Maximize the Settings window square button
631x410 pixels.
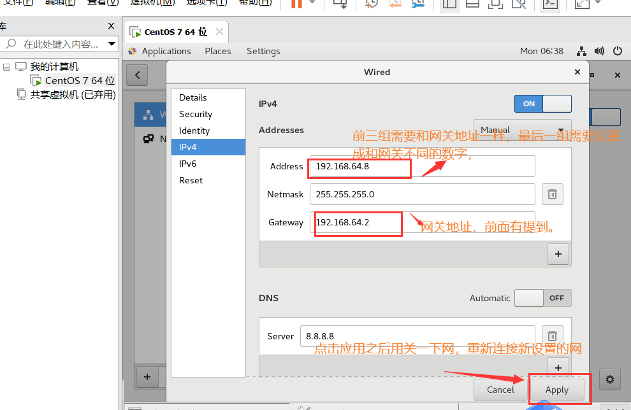pos(592,75)
